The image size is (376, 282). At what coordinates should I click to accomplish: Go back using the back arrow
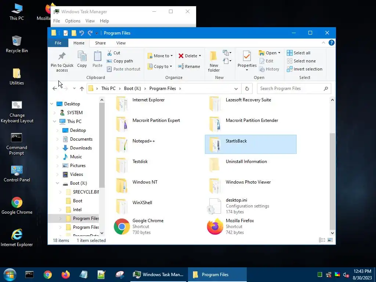pos(55,88)
